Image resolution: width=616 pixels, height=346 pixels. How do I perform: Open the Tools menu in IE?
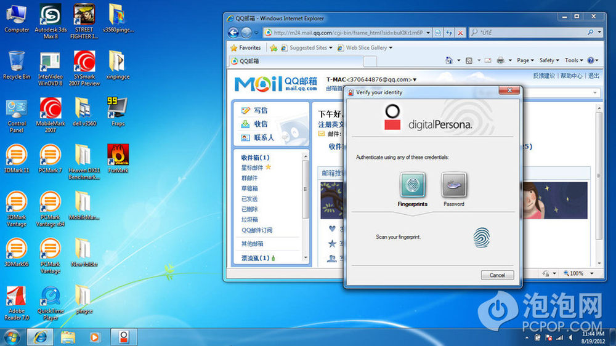pos(573,60)
